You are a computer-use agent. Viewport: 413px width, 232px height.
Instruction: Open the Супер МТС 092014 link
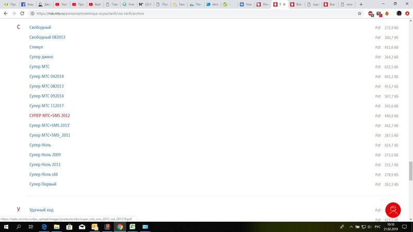coord(46,96)
